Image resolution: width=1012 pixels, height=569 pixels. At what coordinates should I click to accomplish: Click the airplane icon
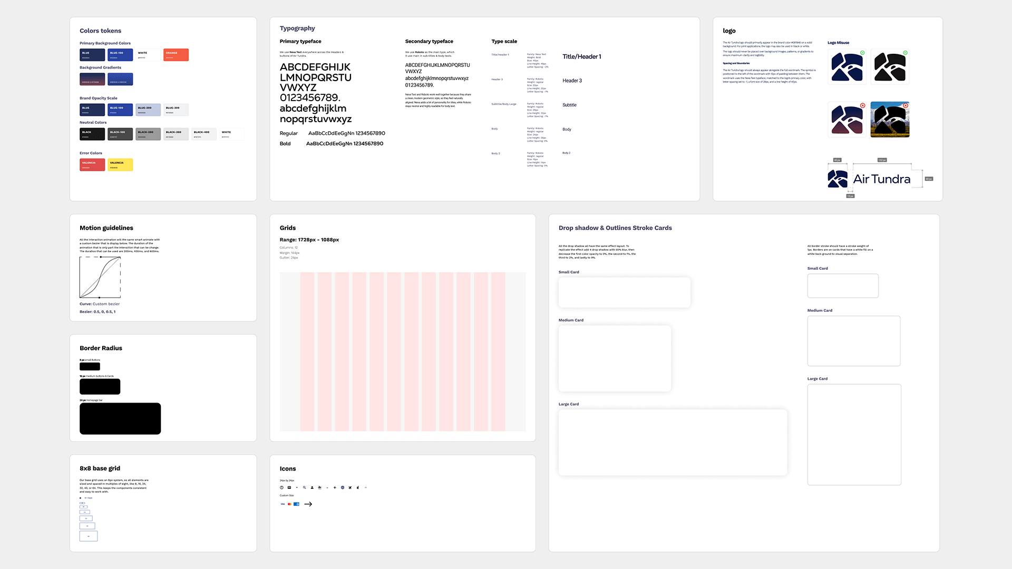[x=350, y=487]
